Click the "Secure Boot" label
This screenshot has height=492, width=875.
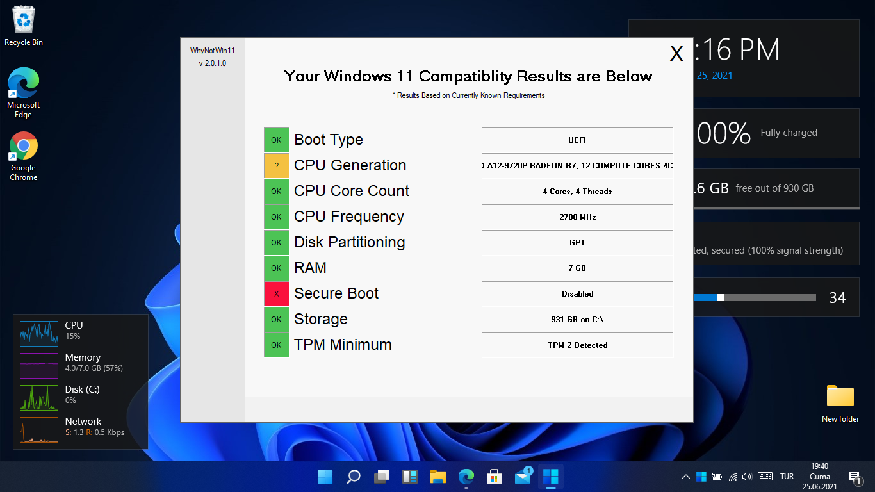point(336,293)
